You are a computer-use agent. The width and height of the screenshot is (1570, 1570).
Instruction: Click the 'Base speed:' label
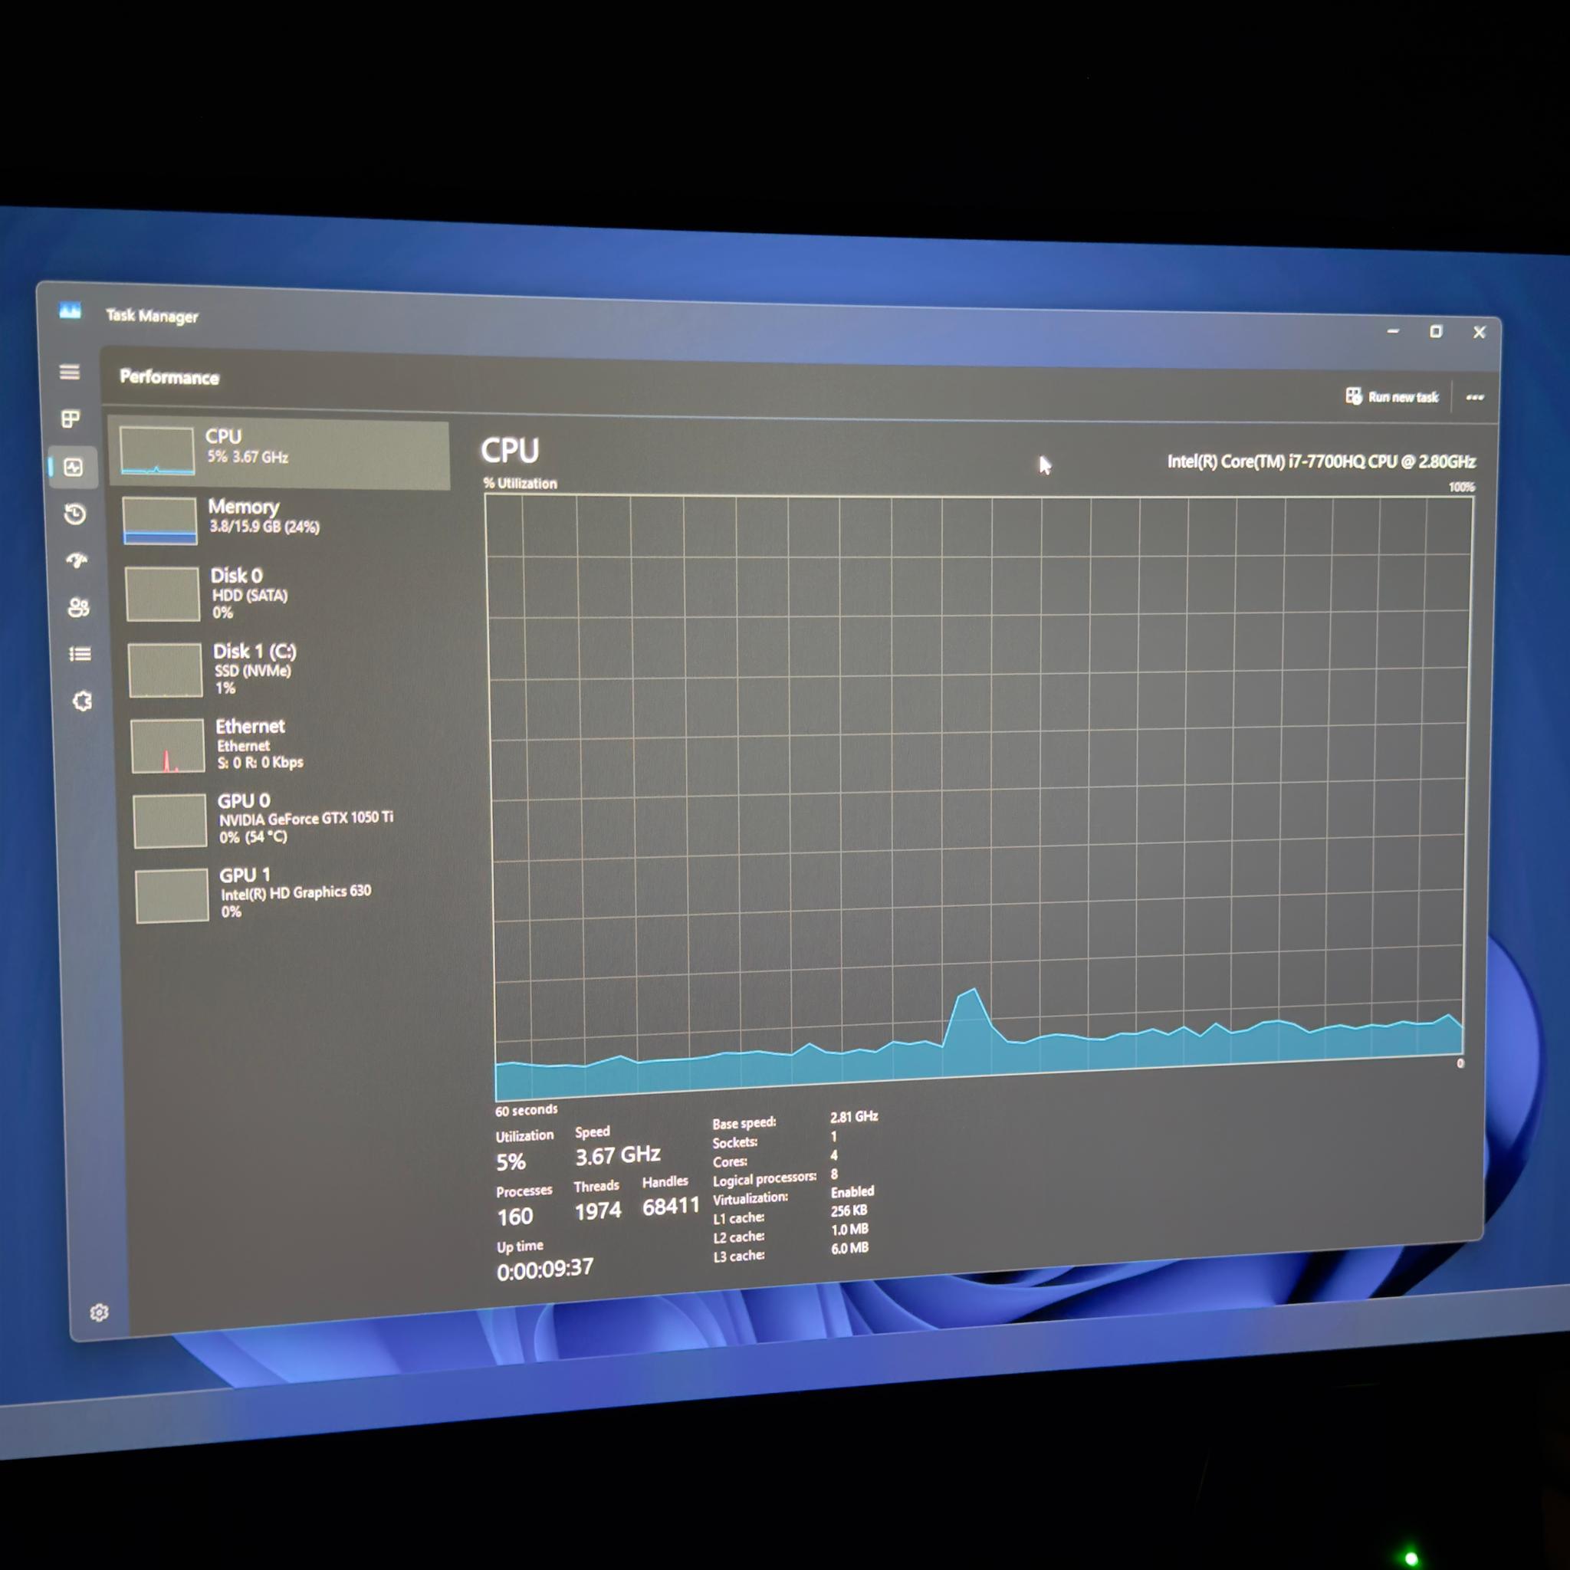(x=744, y=1123)
